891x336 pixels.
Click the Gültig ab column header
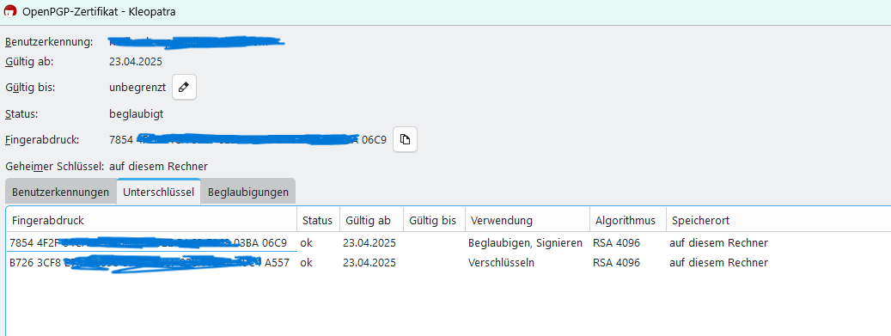[x=372, y=220]
